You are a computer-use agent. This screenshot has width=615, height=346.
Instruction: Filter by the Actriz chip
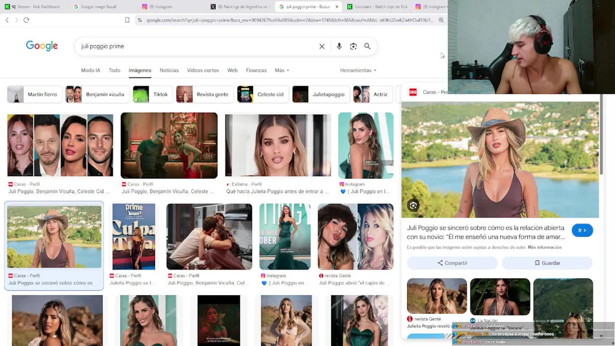pos(373,94)
